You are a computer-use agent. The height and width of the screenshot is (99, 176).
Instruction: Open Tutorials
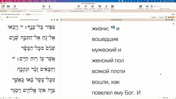pyautogui.click(x=147, y=7)
